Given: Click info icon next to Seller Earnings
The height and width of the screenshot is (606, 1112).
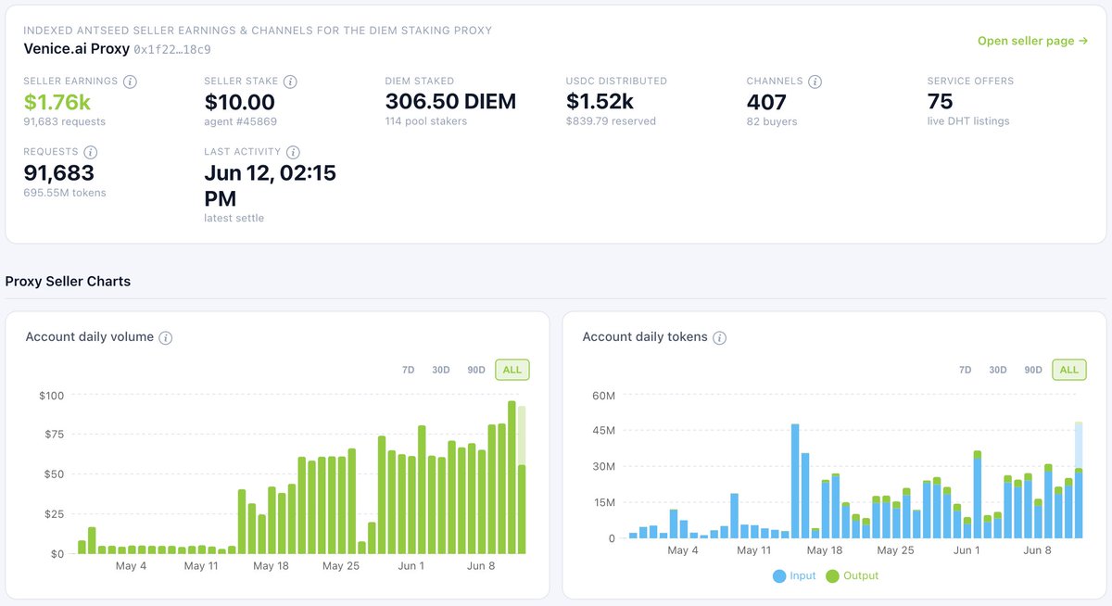Looking at the screenshot, I should [130, 82].
